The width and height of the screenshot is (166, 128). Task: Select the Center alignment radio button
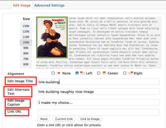(99, 73)
